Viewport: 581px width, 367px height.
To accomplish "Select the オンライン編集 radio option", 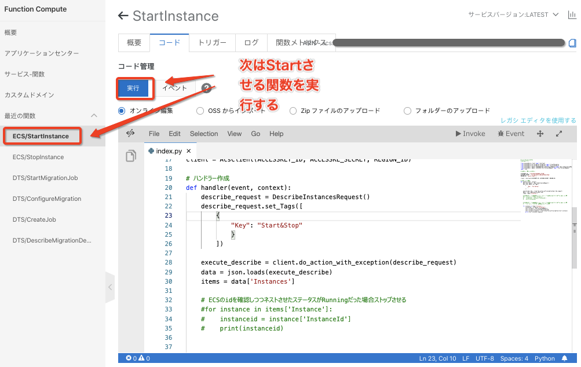I will tap(122, 111).
